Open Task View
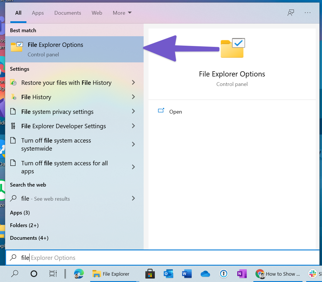 click(53, 274)
